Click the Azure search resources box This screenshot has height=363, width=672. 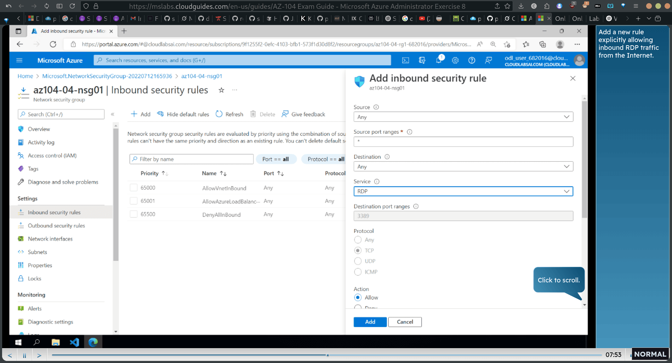(242, 60)
